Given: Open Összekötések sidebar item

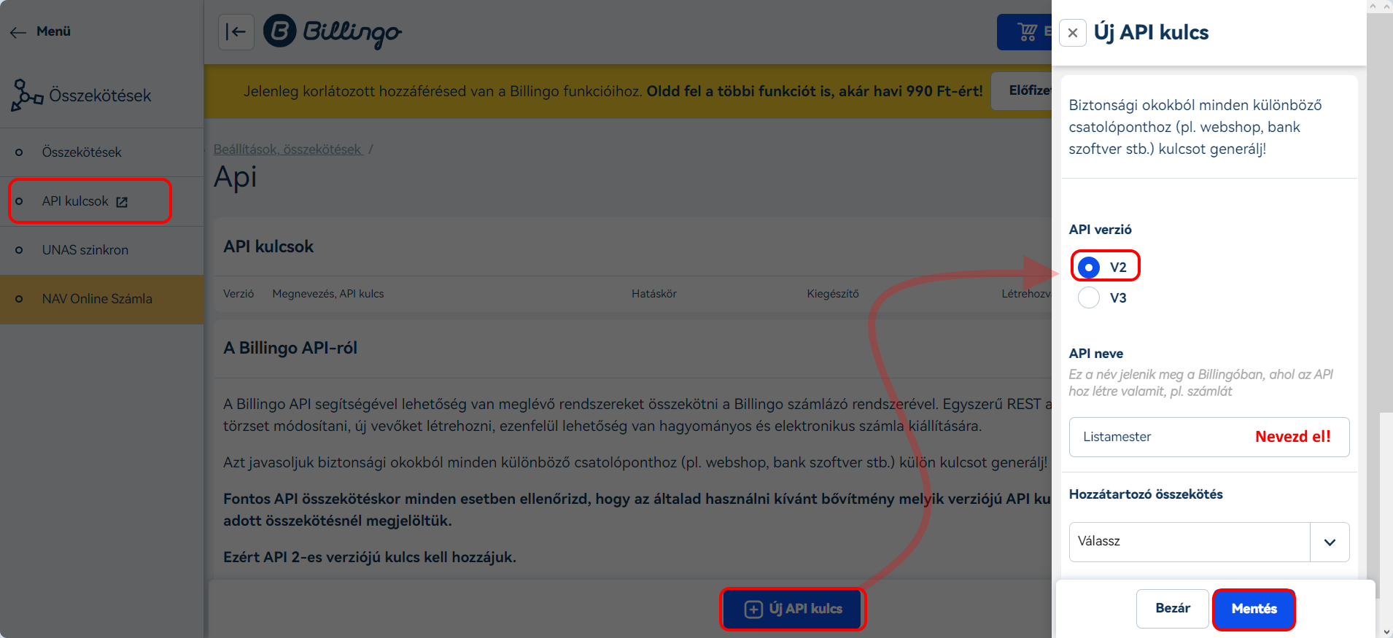Looking at the screenshot, I should coord(102,152).
